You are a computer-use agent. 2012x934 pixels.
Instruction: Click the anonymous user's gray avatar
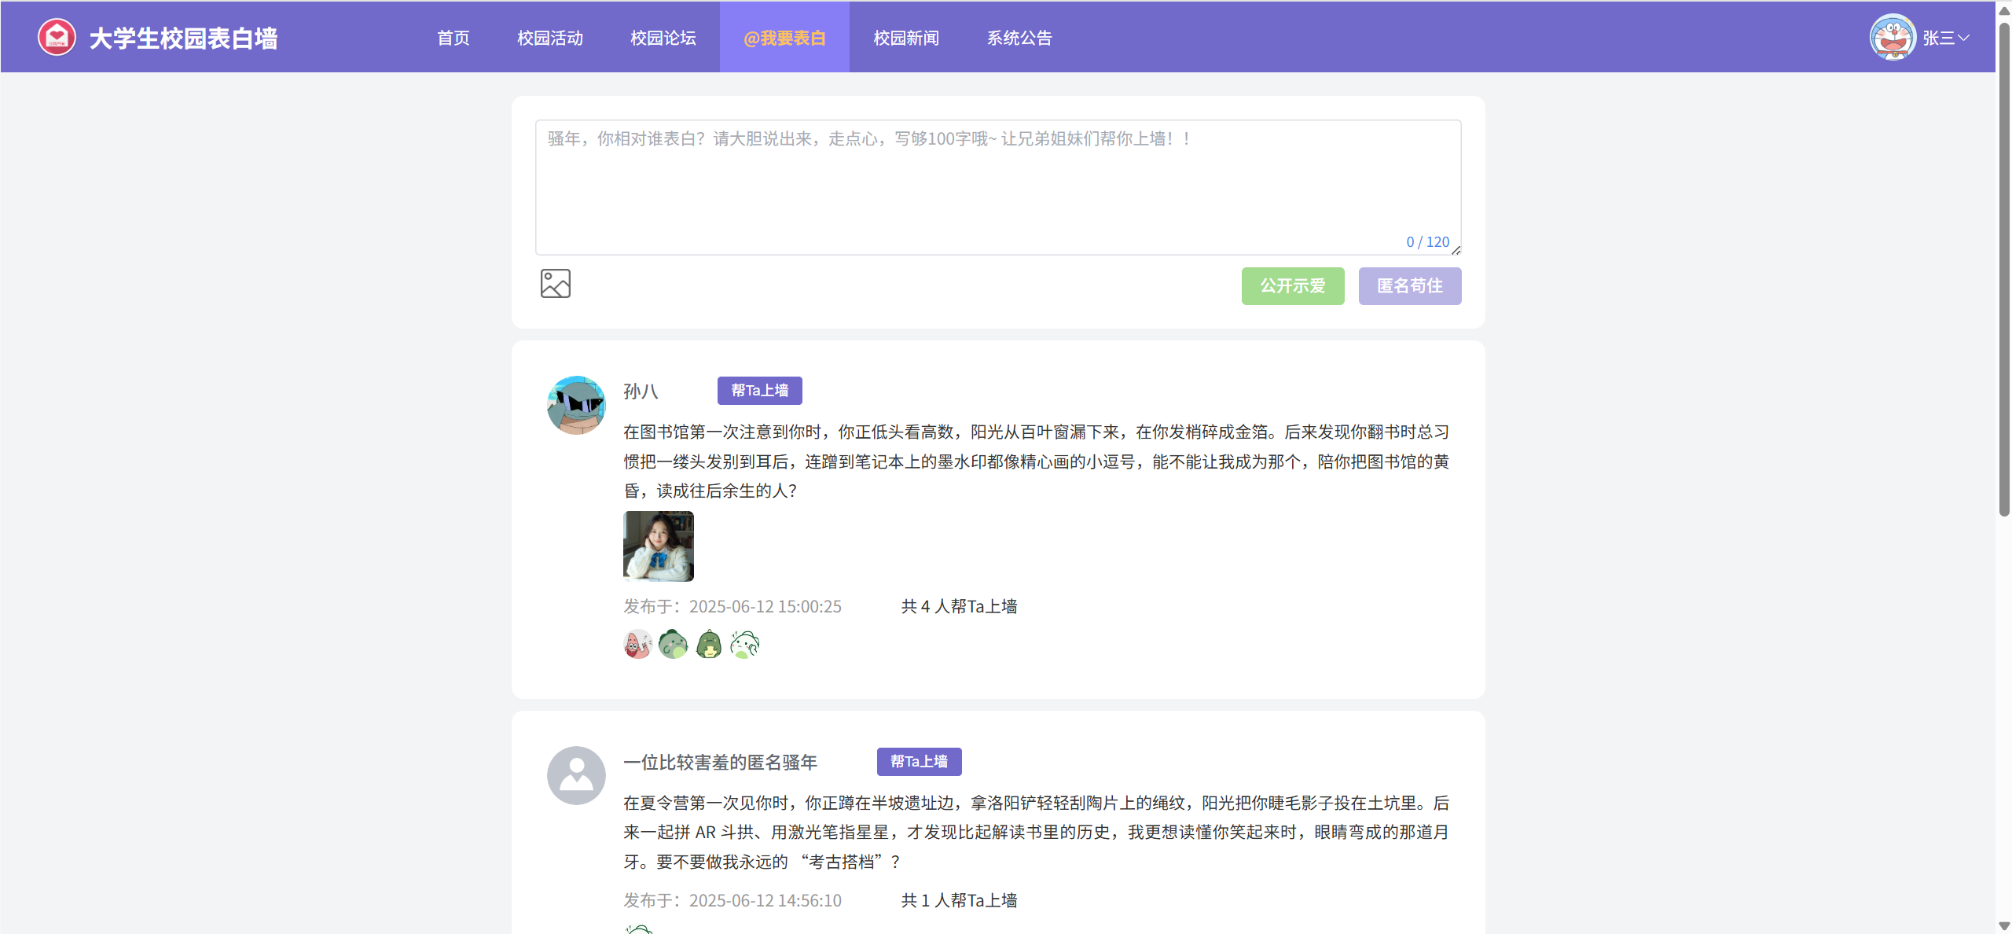576,775
